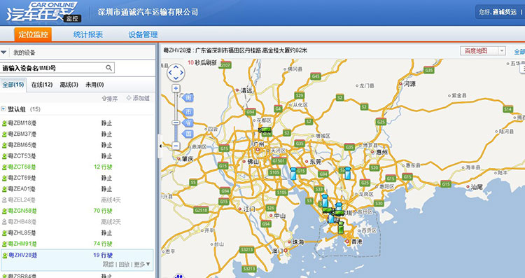Click the 添加组 button

[138, 98]
